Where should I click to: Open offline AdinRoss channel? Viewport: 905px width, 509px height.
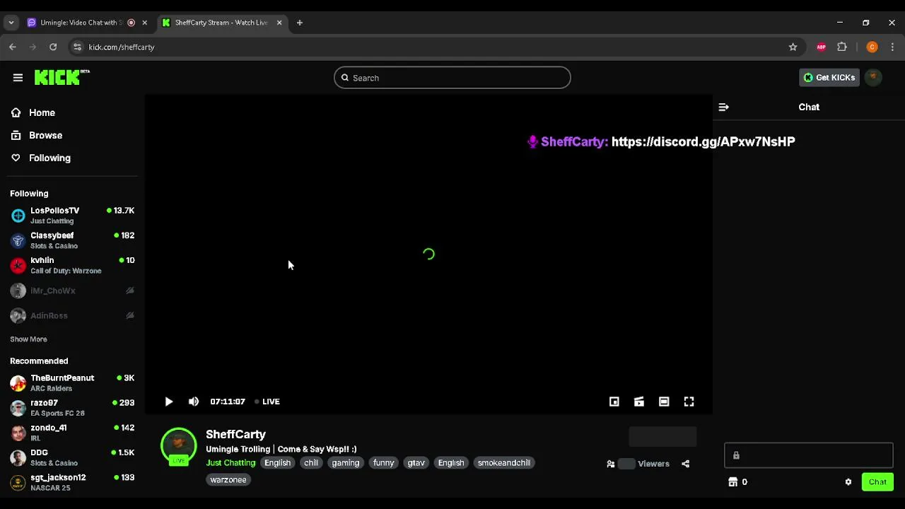pos(72,315)
